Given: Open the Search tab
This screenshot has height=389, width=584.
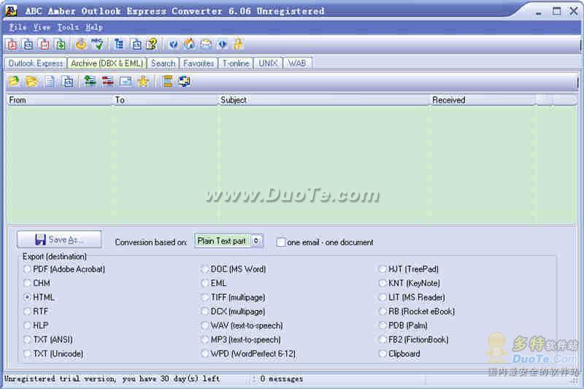Looking at the screenshot, I should pyautogui.click(x=163, y=63).
